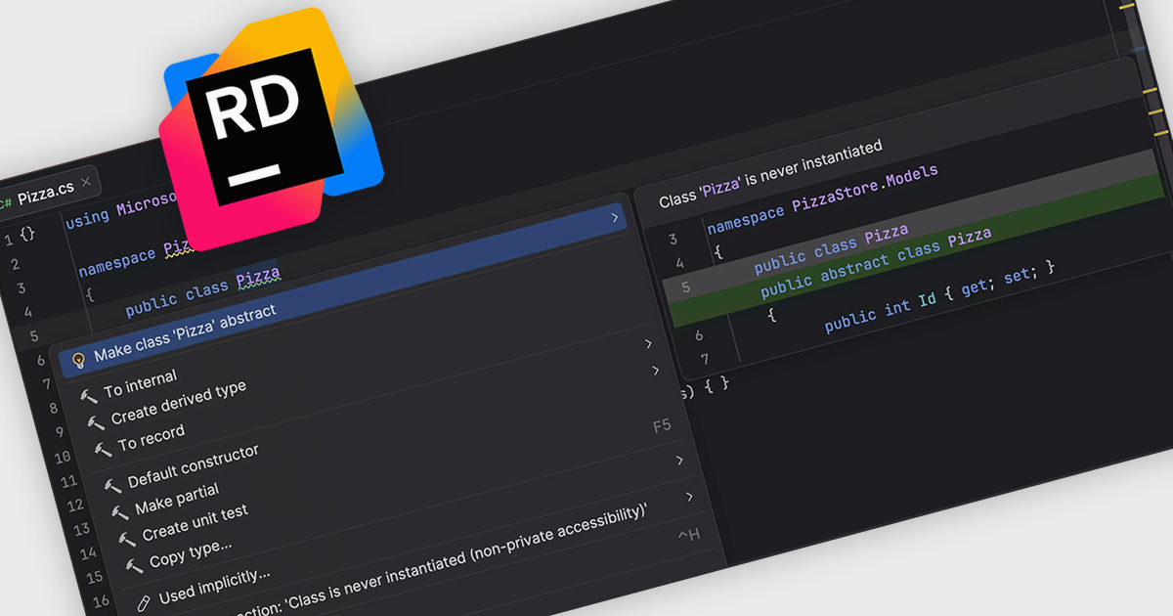Screen dimensions: 1173x616
Task: Choose Create derived type from the menu
Action: (x=178, y=403)
